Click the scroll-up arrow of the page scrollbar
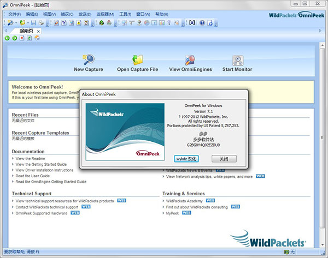The image size is (328, 258). click(322, 45)
